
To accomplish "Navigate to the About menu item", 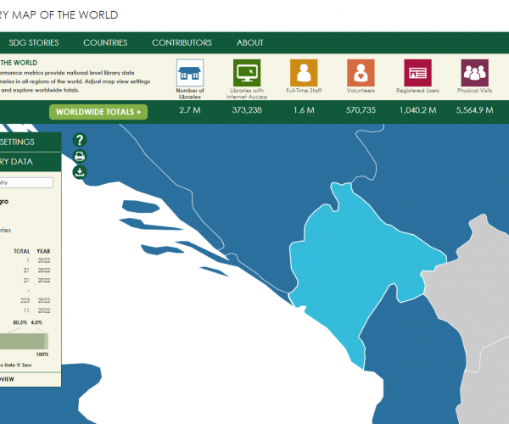I will [250, 42].
